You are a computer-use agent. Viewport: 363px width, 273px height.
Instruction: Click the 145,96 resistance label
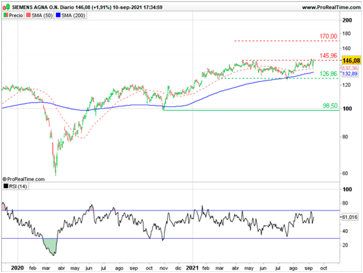[328, 56]
